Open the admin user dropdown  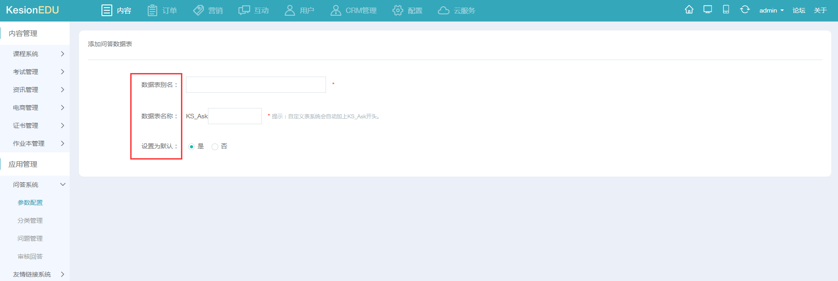click(x=771, y=10)
